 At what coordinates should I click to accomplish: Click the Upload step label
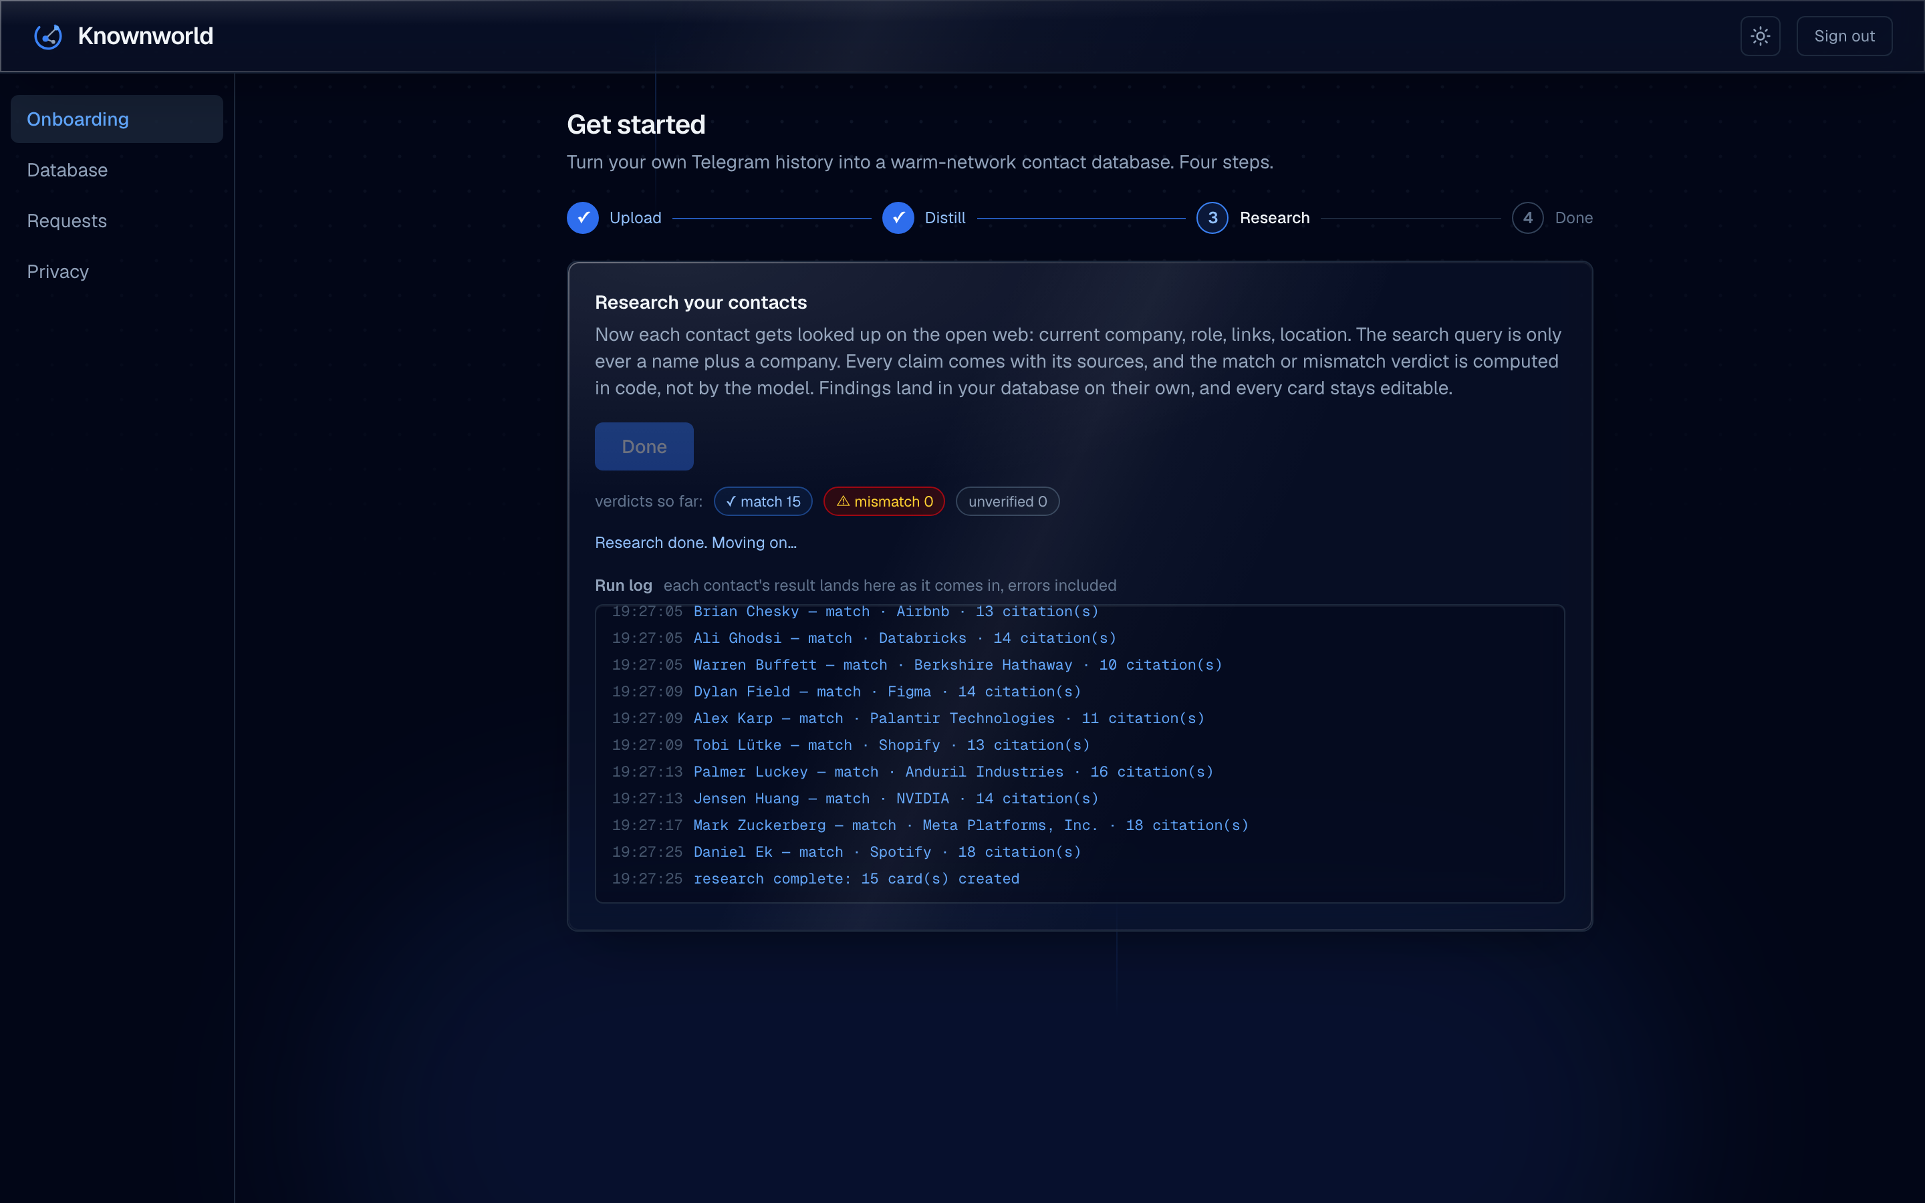[635, 218]
